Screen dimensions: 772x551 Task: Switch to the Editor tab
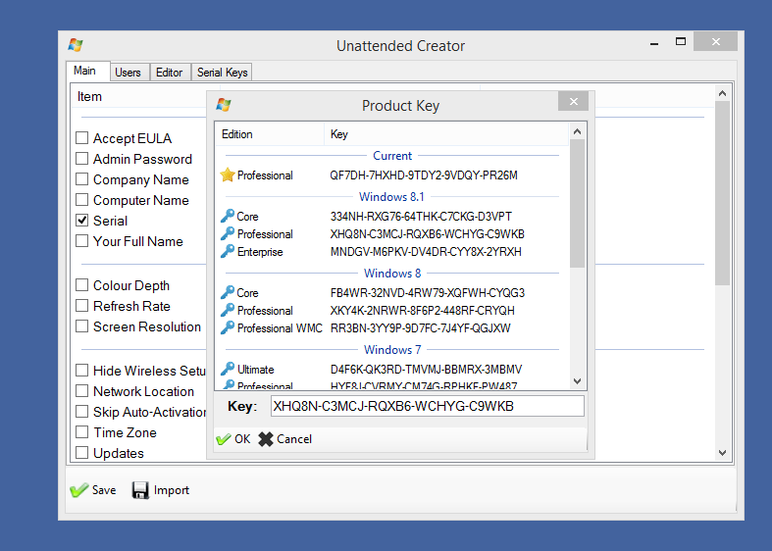click(x=170, y=73)
